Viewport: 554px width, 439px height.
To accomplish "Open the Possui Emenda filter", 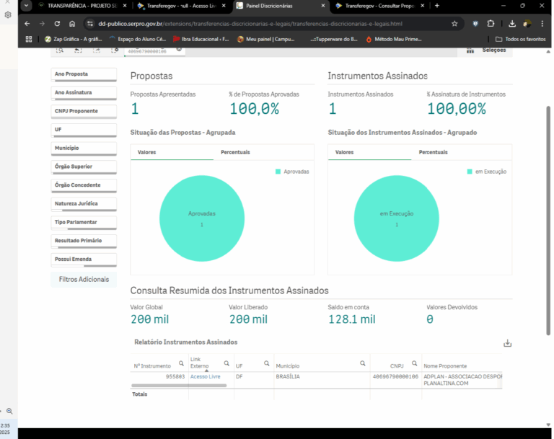I will click(x=84, y=259).
